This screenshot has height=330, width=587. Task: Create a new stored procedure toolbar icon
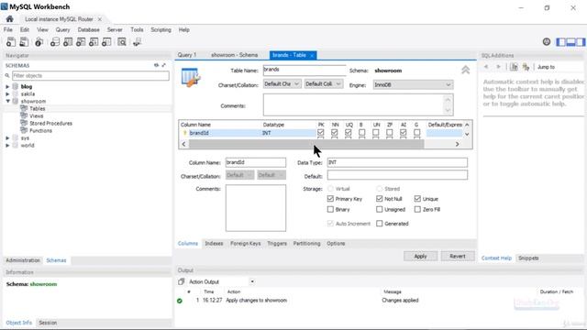(x=94, y=42)
